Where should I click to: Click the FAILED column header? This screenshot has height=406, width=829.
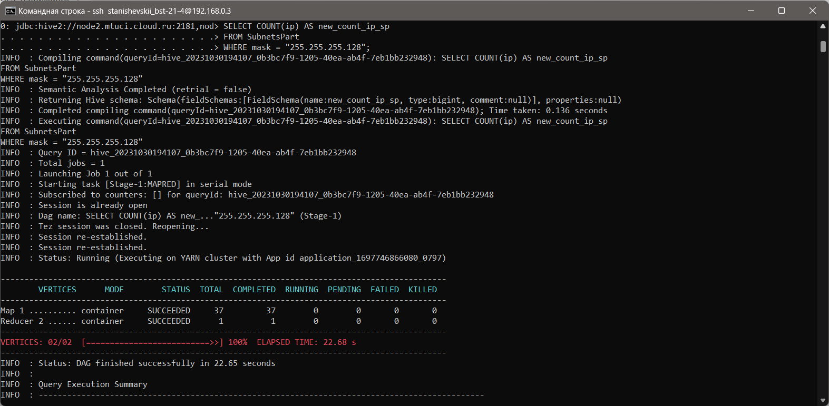pos(385,290)
